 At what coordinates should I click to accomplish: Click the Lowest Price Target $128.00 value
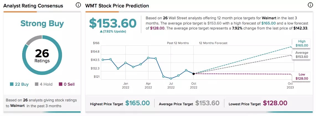[275, 103]
